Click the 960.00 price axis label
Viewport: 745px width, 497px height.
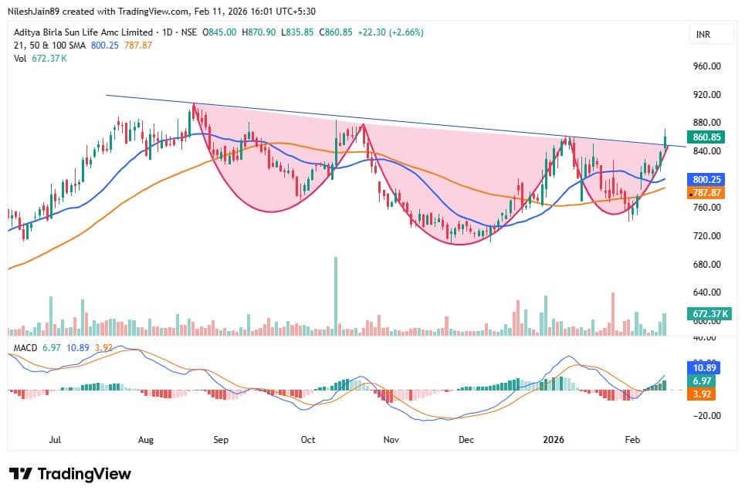click(706, 66)
